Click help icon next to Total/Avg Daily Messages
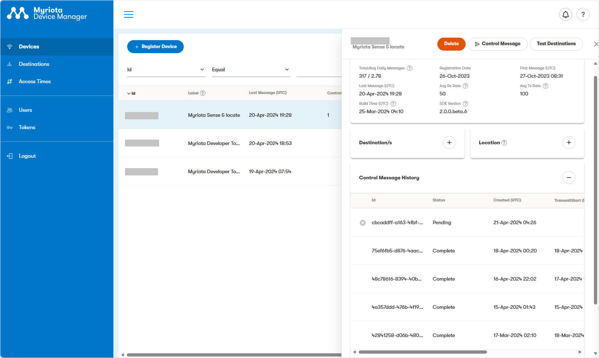Viewport: 599px width, 358px height. [409, 68]
